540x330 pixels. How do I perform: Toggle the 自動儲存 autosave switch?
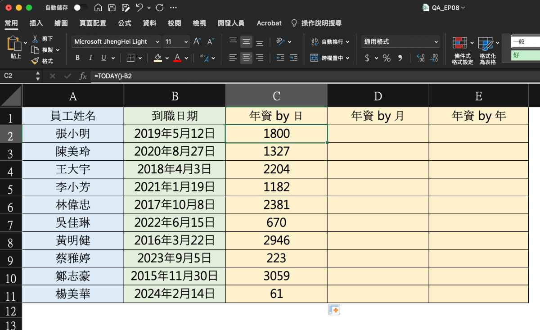click(81, 8)
